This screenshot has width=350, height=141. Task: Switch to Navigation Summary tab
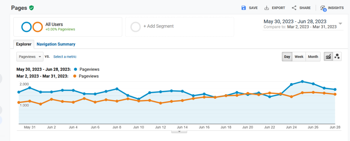point(56,44)
